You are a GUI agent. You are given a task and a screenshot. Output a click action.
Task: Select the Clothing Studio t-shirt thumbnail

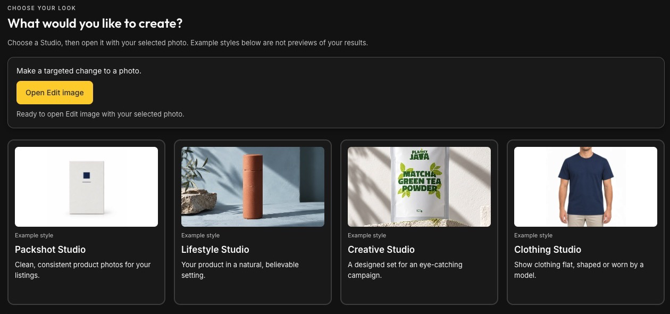point(585,187)
